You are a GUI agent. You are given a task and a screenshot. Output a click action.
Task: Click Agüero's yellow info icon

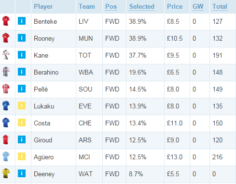22,156
